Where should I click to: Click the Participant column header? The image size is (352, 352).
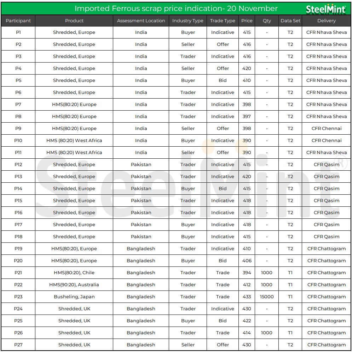[x=18, y=21]
